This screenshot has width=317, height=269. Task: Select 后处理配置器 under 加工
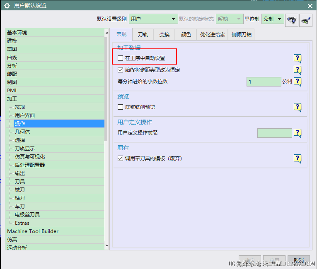click(x=59, y=165)
